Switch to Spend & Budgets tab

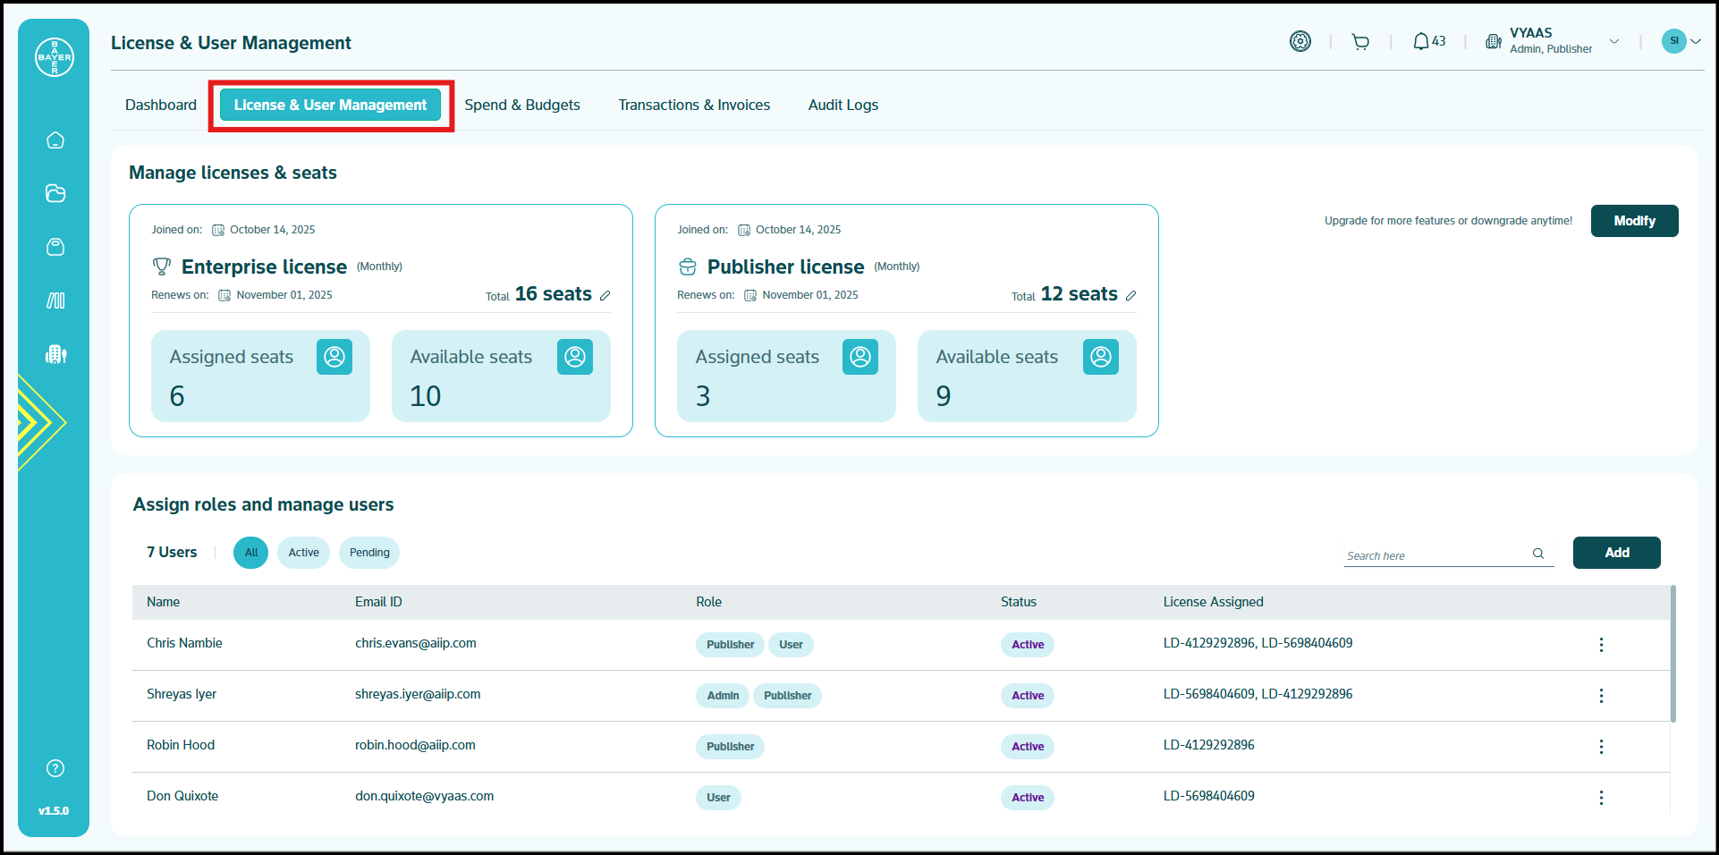pos(522,105)
